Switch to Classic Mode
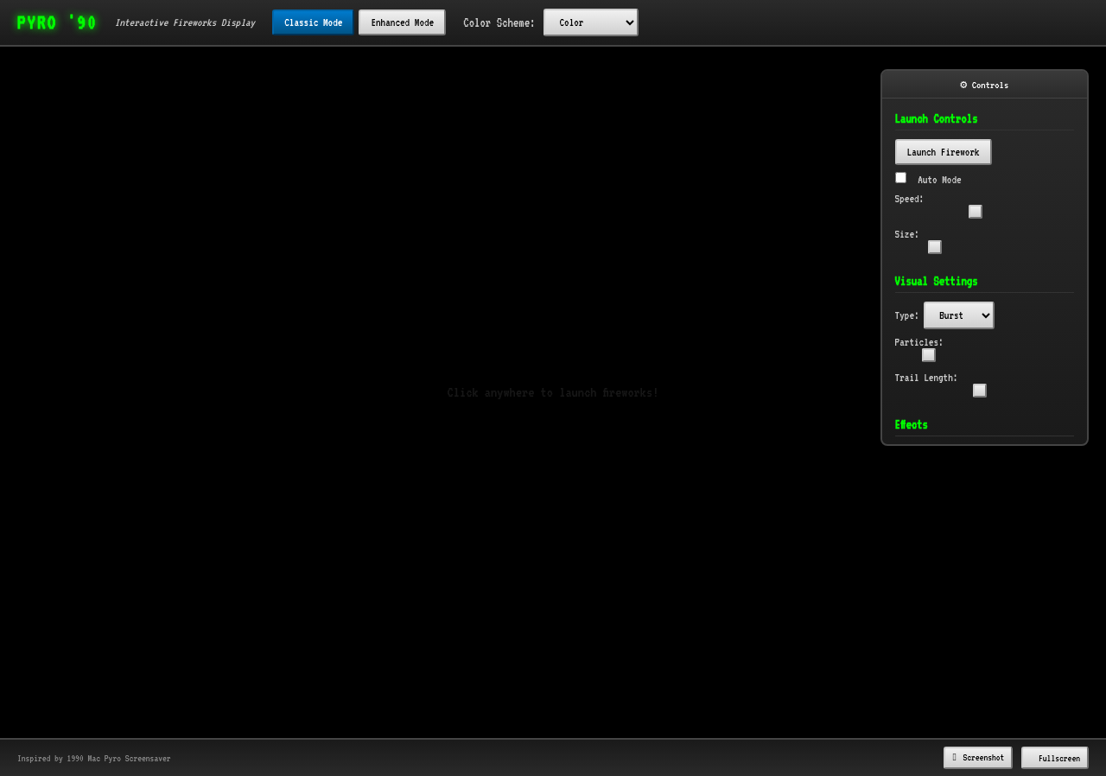This screenshot has width=1106, height=776. [x=313, y=22]
